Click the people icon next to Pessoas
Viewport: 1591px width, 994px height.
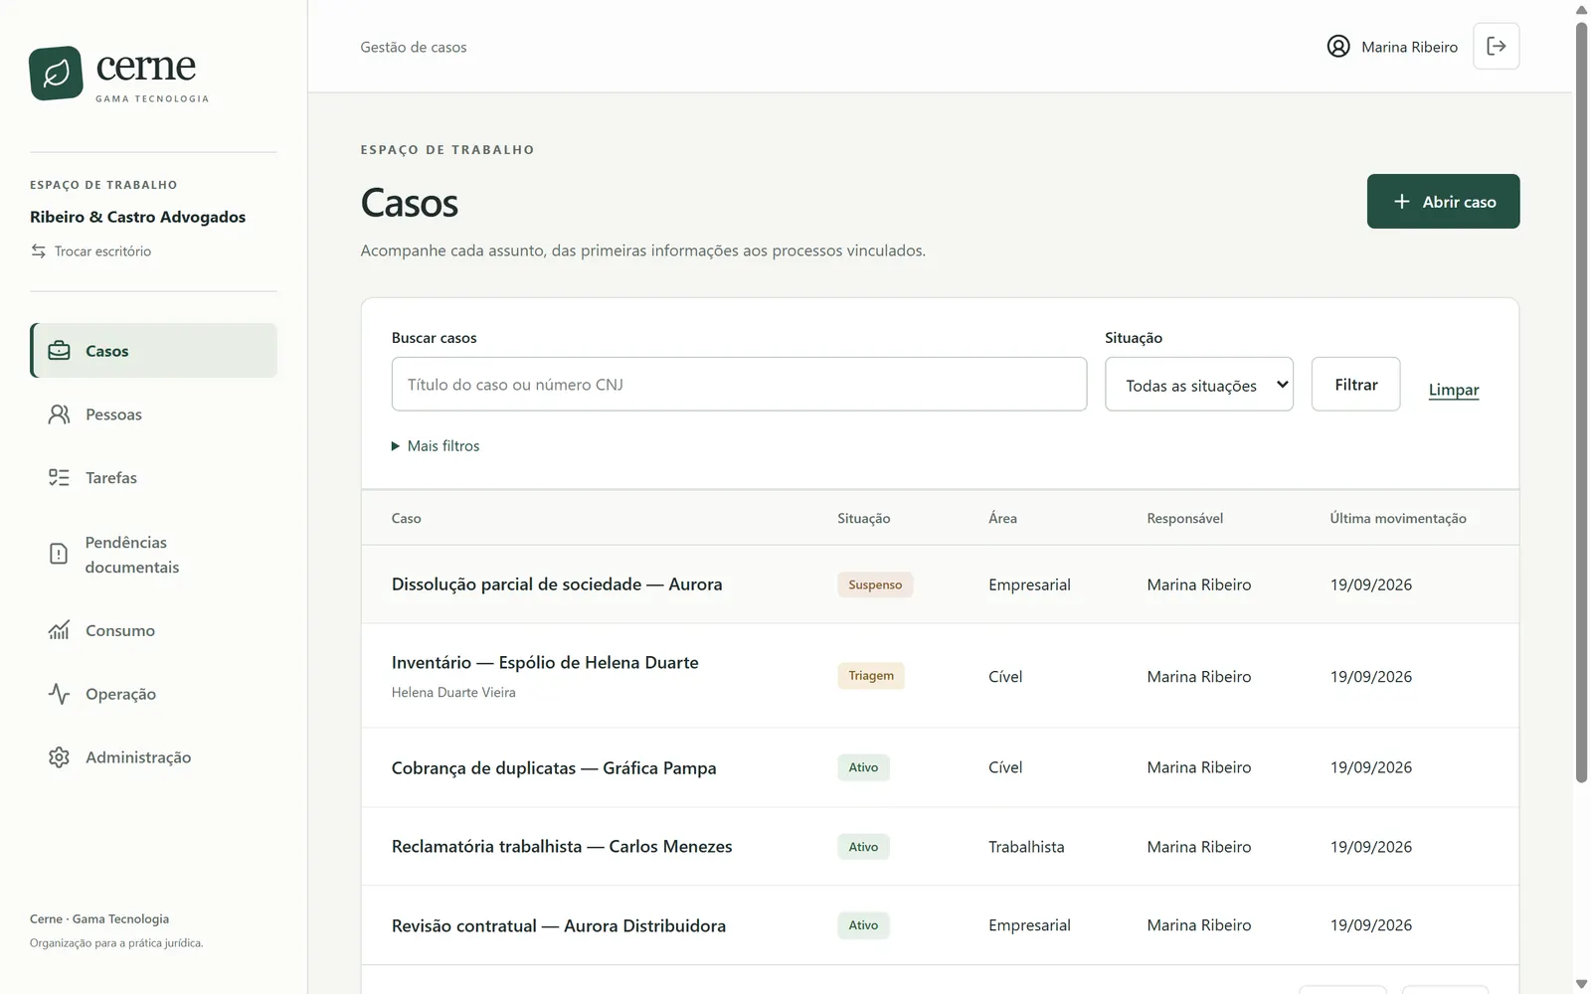pos(59,414)
